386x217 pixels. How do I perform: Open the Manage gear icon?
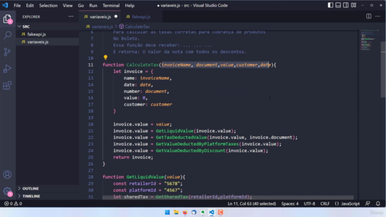[x=7, y=191]
